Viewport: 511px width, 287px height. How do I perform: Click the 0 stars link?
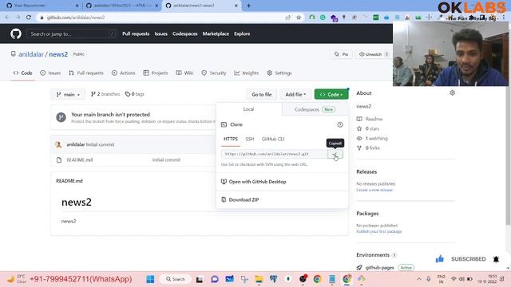click(x=372, y=128)
